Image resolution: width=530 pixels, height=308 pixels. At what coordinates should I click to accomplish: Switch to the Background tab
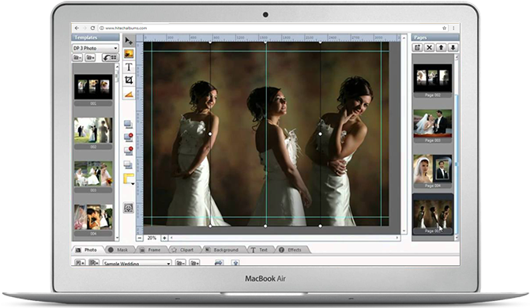[223, 250]
